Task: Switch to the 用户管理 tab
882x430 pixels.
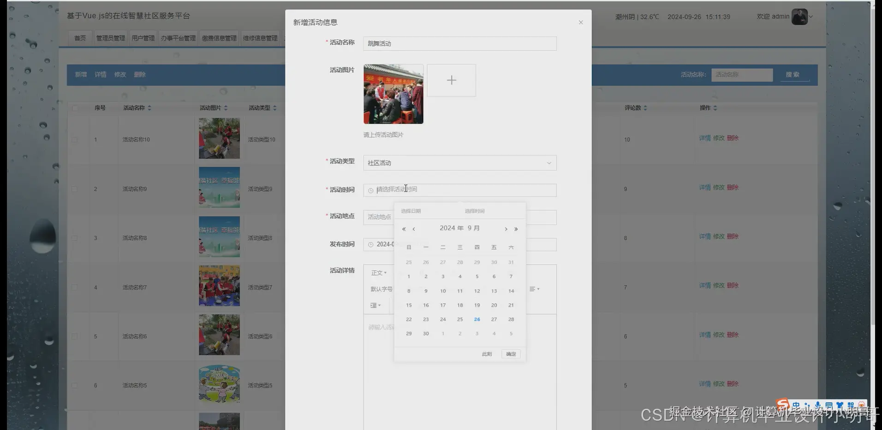Action: tap(143, 38)
